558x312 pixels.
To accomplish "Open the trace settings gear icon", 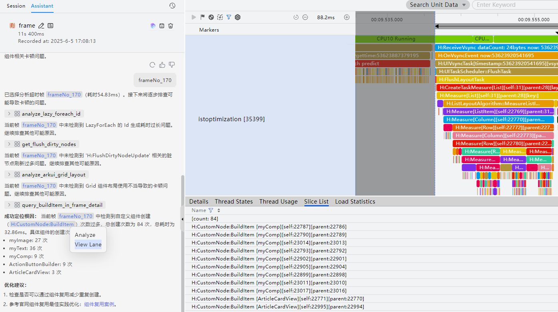I will point(237,17).
